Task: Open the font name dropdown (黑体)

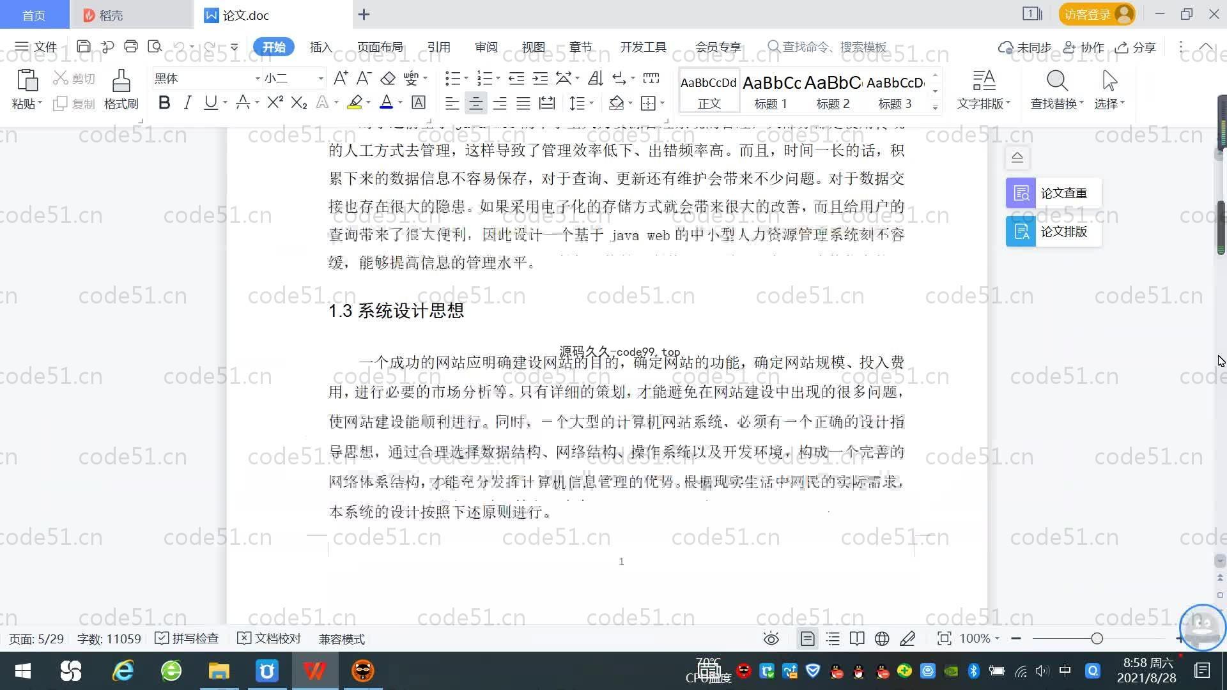Action: [258, 79]
